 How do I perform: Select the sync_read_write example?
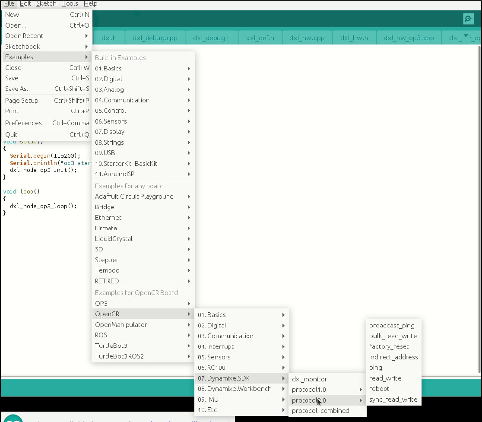tap(393, 400)
